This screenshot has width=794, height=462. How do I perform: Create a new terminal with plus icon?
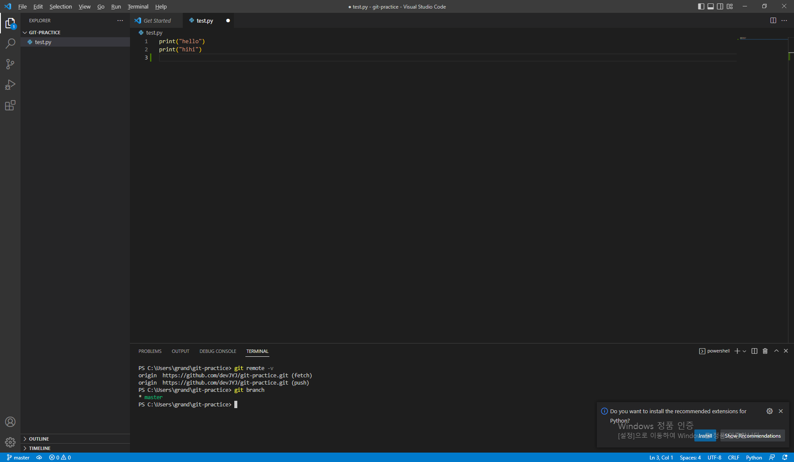click(737, 351)
